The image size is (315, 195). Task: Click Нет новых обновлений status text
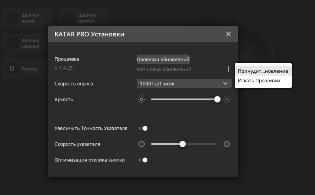164,69
